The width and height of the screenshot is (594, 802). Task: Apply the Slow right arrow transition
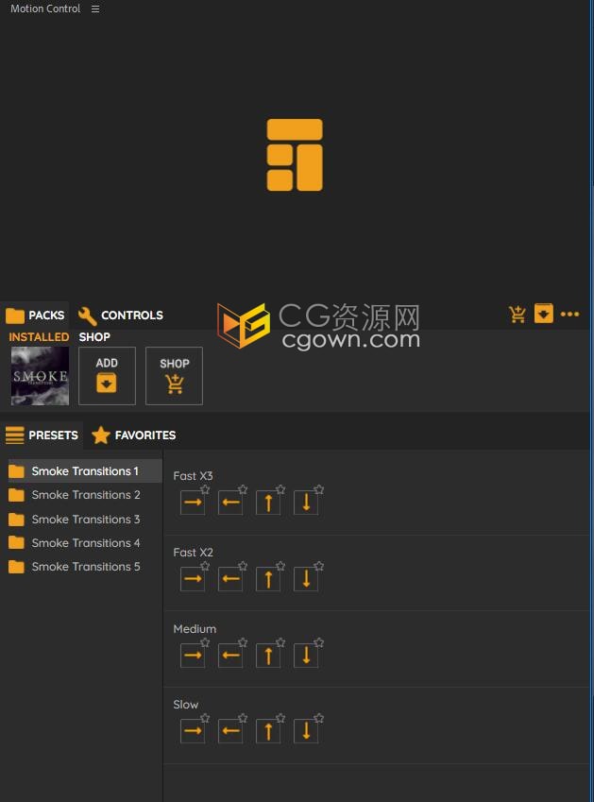pyautogui.click(x=193, y=731)
